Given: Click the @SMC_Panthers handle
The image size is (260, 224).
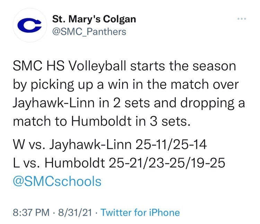Looking at the screenshot, I should tap(89, 32).
